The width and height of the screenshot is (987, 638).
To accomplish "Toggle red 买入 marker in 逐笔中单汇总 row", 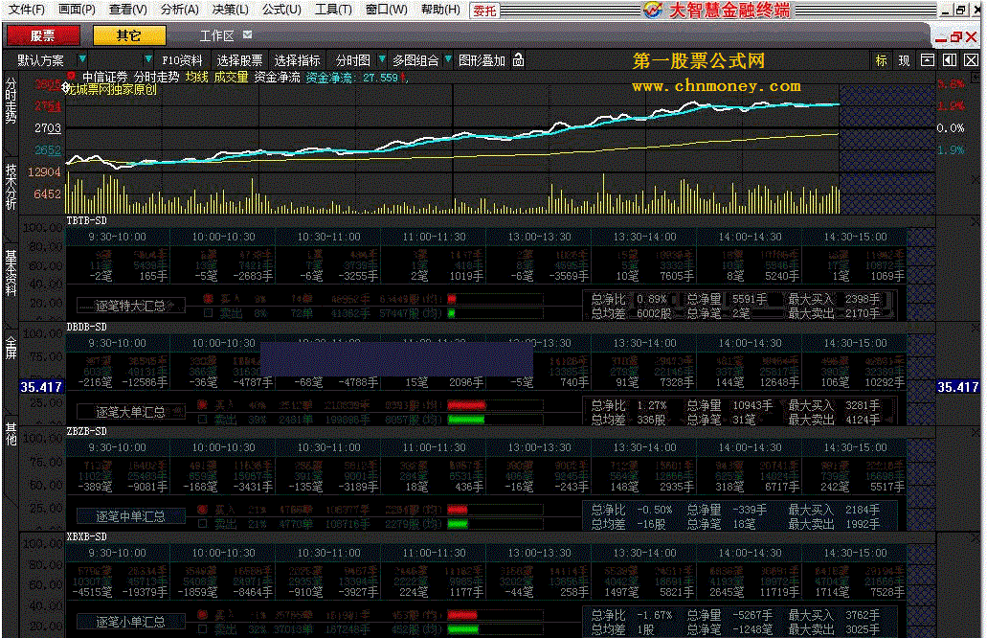I will point(203,509).
